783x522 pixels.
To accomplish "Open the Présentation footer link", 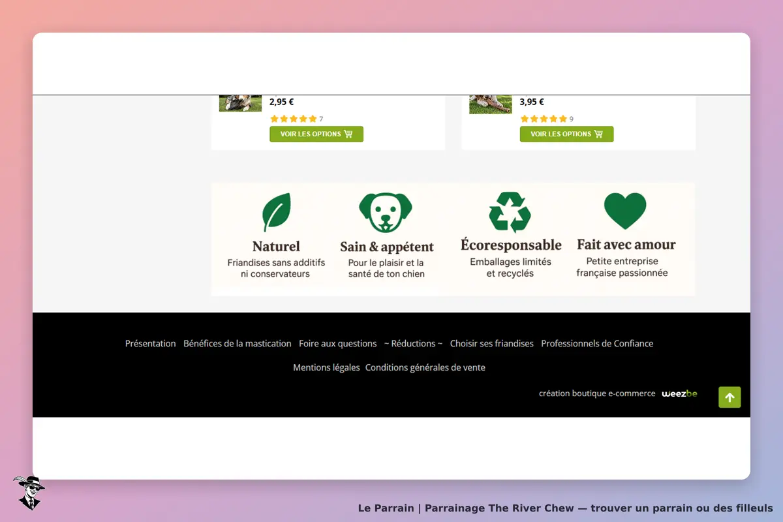I will tap(151, 343).
